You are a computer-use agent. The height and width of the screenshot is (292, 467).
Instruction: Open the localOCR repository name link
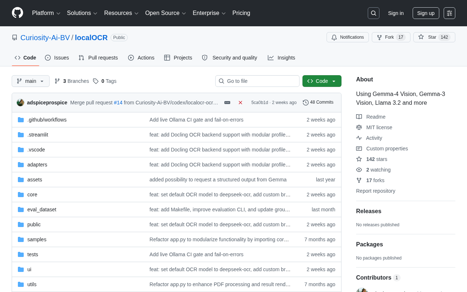(x=91, y=38)
